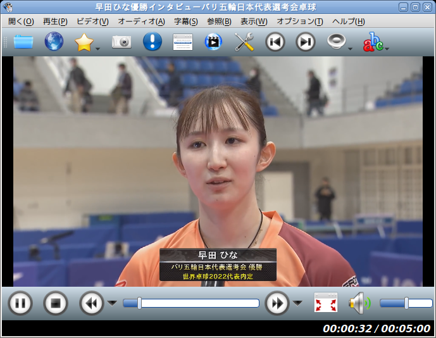The width and height of the screenshot is (436, 338).
Task: Jump to next item in playlist
Action: click(x=305, y=42)
